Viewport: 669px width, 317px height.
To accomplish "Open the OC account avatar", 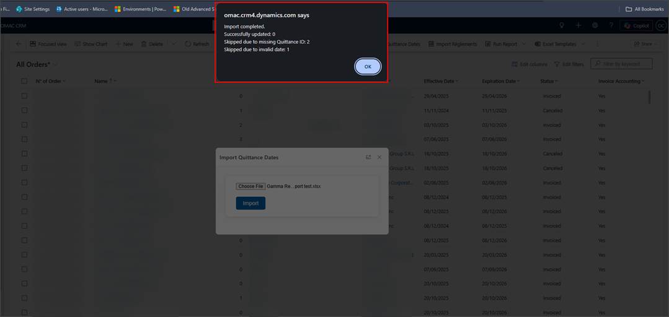I will (661, 25).
